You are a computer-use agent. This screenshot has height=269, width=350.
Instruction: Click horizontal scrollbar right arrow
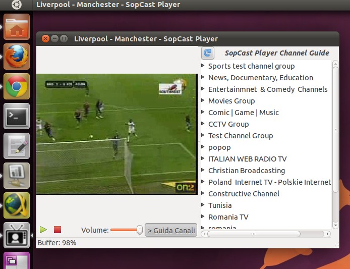[x=327, y=234]
